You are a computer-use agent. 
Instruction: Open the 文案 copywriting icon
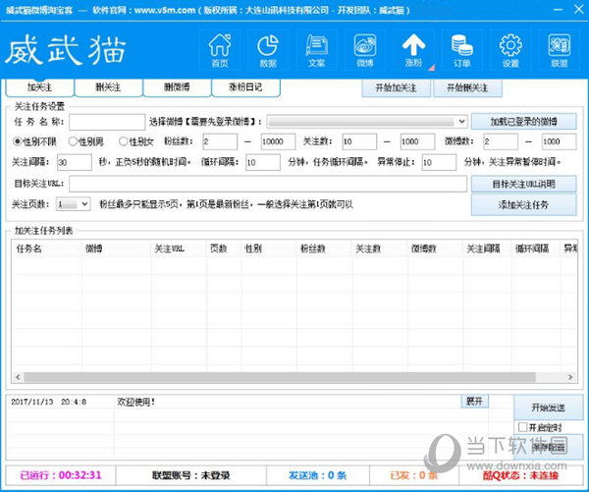[x=316, y=51]
